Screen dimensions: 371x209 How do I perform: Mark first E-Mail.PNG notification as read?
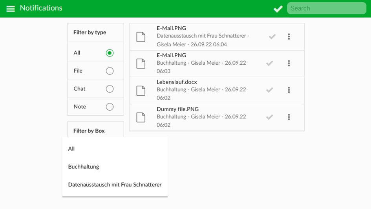click(272, 36)
